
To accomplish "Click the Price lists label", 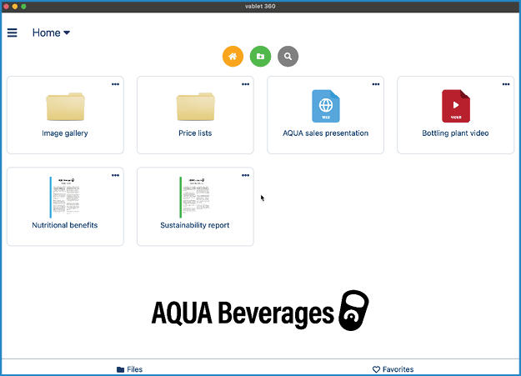I will [195, 133].
